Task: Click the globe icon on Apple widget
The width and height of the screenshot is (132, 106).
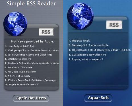Action: 15,24
